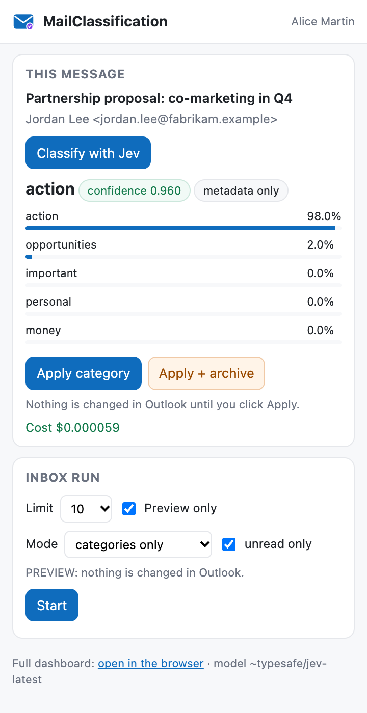Toggle the unread only checkbox
Screen dimensions: 367x713
click(229, 544)
